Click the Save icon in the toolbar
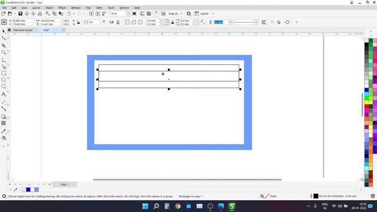 (21, 14)
